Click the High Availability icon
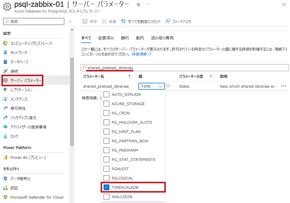Screen dimensions: 290x203 (5, 108)
